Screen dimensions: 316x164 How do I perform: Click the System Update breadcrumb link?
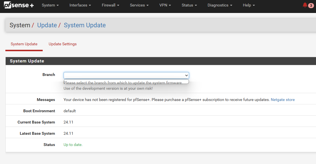[85, 25]
